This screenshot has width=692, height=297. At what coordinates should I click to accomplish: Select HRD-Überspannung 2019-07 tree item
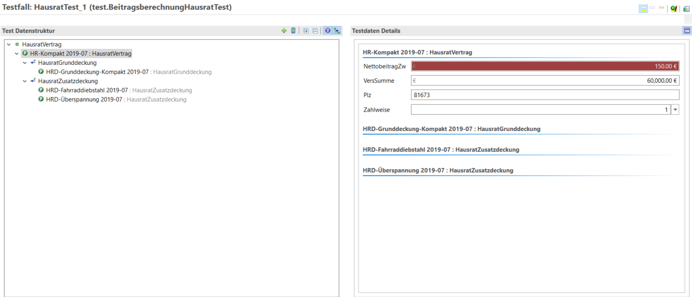coord(84,99)
